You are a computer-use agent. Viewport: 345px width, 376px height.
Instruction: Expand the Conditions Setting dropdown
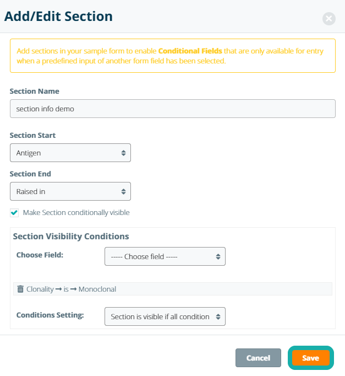[x=165, y=316]
